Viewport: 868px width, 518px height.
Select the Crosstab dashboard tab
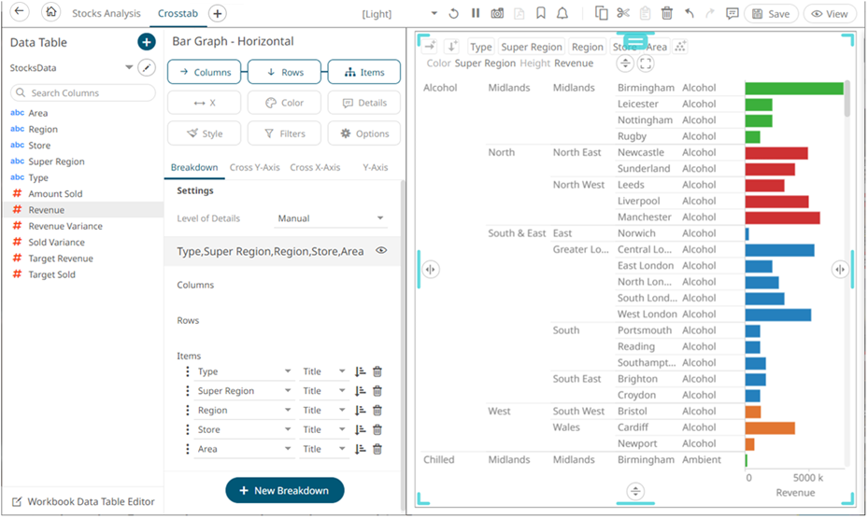(x=178, y=13)
